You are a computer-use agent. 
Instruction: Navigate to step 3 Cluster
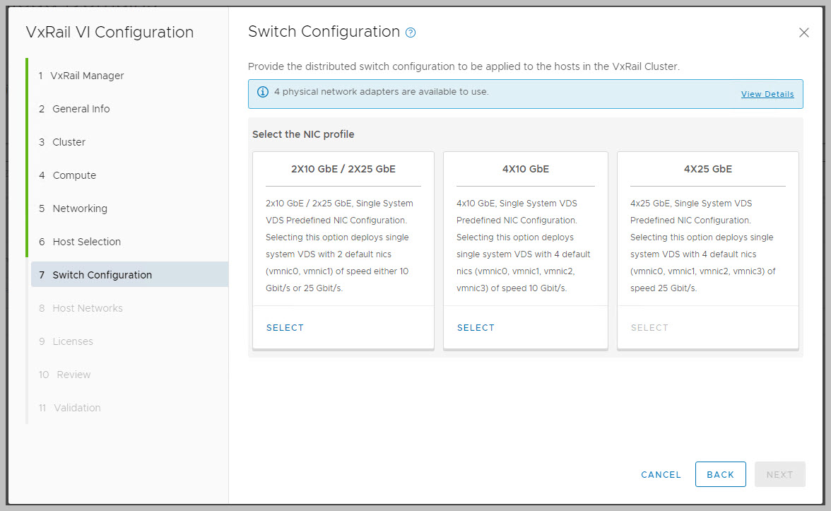pos(69,142)
